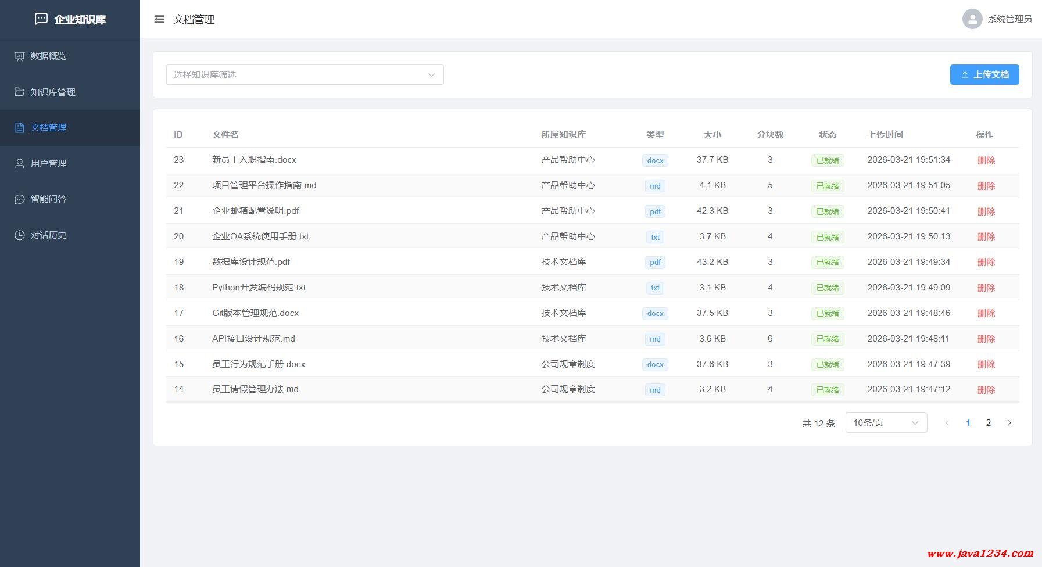
Task: Click the 系统管理员 username text
Action: click(1009, 19)
